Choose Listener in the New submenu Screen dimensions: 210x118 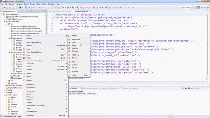point(79,65)
